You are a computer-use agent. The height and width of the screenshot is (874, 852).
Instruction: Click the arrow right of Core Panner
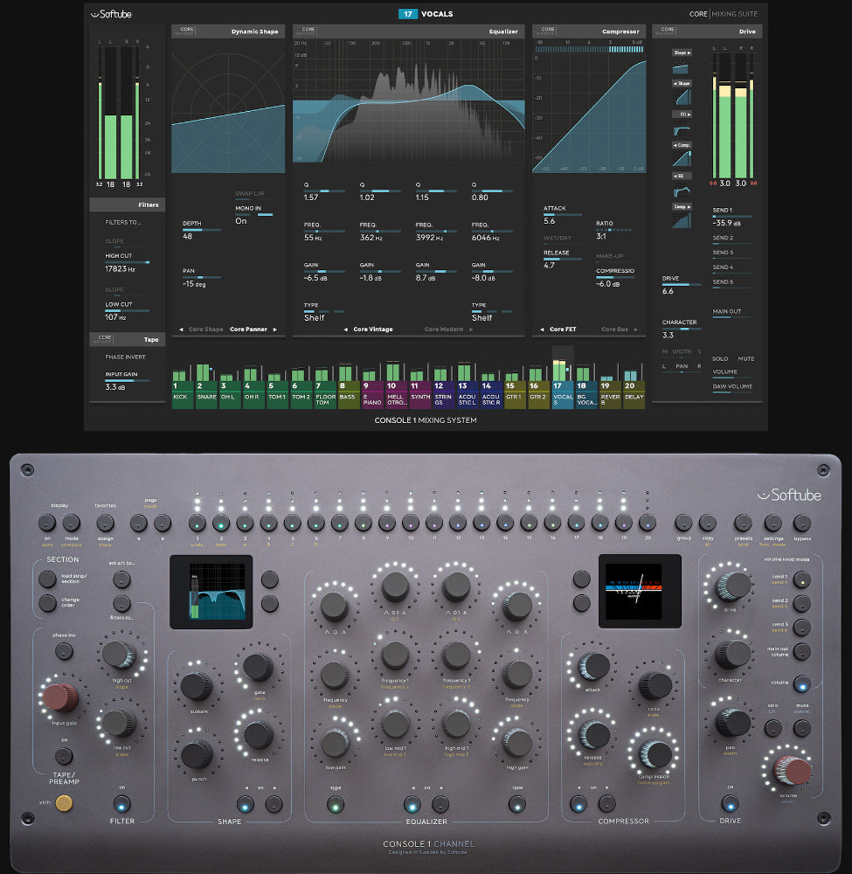275,329
